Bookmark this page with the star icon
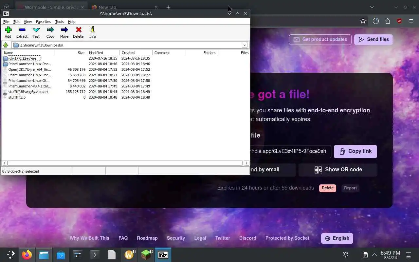419x262 pixels. [363, 21]
